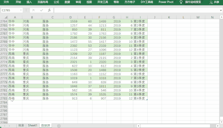This screenshot has width=223, height=128.
Task: Click the cancel X icon in formula bar
Action: click(x=34, y=10)
